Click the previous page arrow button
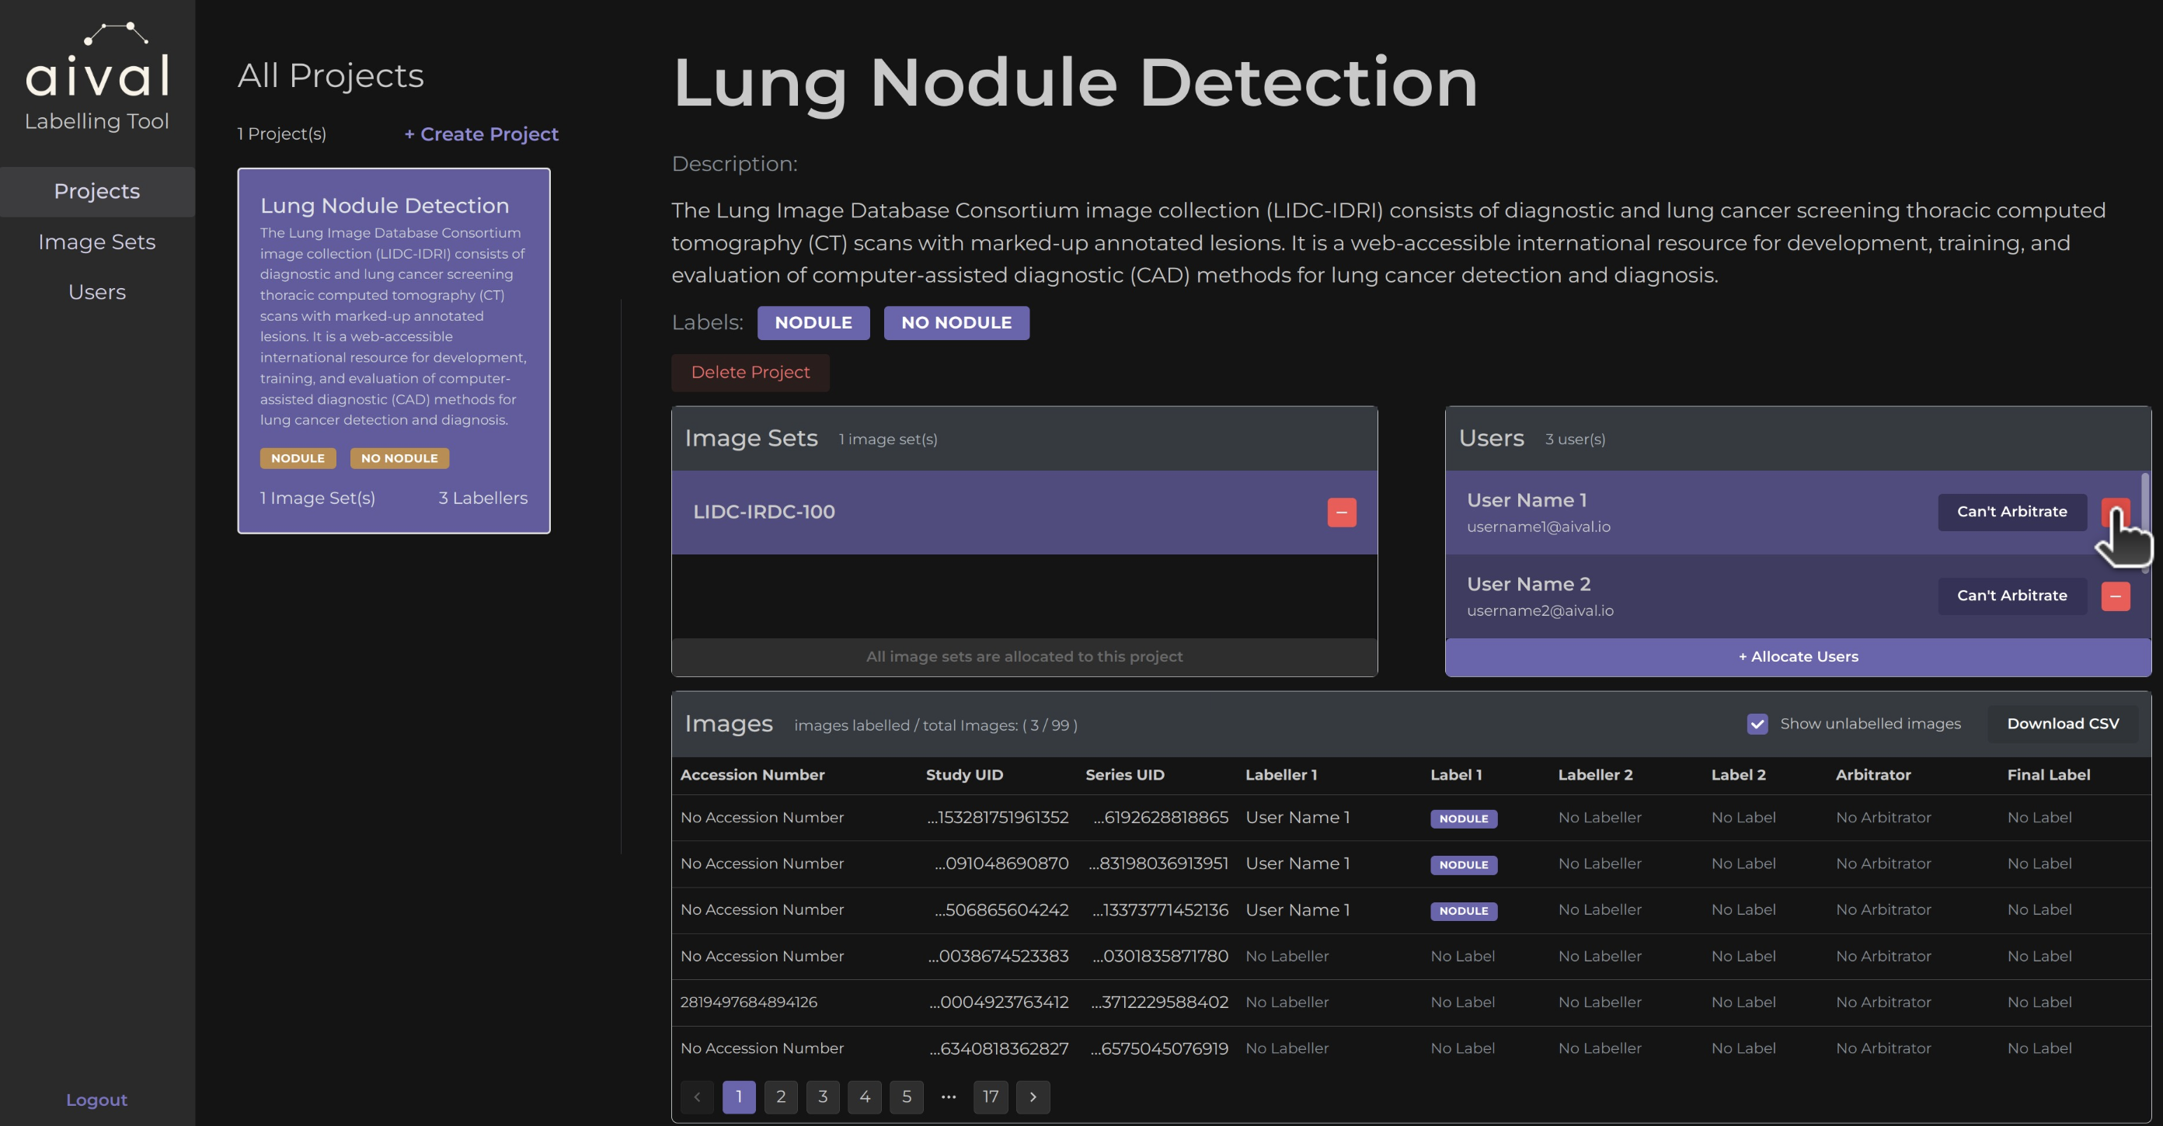Viewport: 2163px width, 1126px height. tap(698, 1097)
